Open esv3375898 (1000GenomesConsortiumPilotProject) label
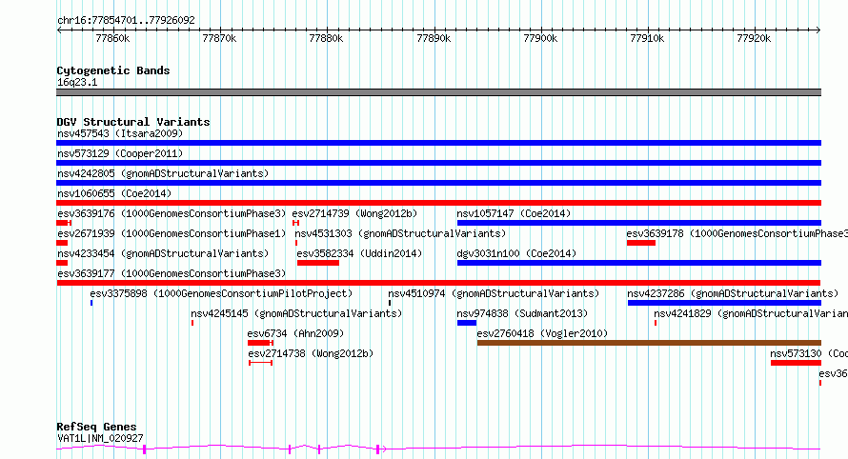Screen dimensions: 848x459 [x=221, y=293]
